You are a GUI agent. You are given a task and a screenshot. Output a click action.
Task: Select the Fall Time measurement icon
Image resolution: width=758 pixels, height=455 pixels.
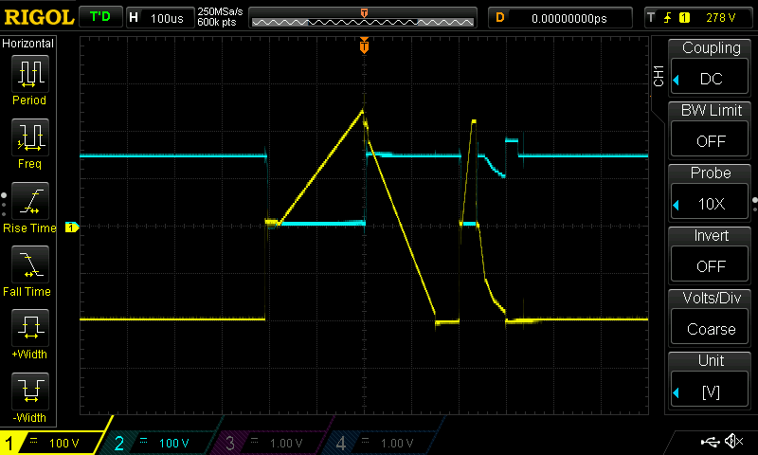pyautogui.click(x=30, y=264)
